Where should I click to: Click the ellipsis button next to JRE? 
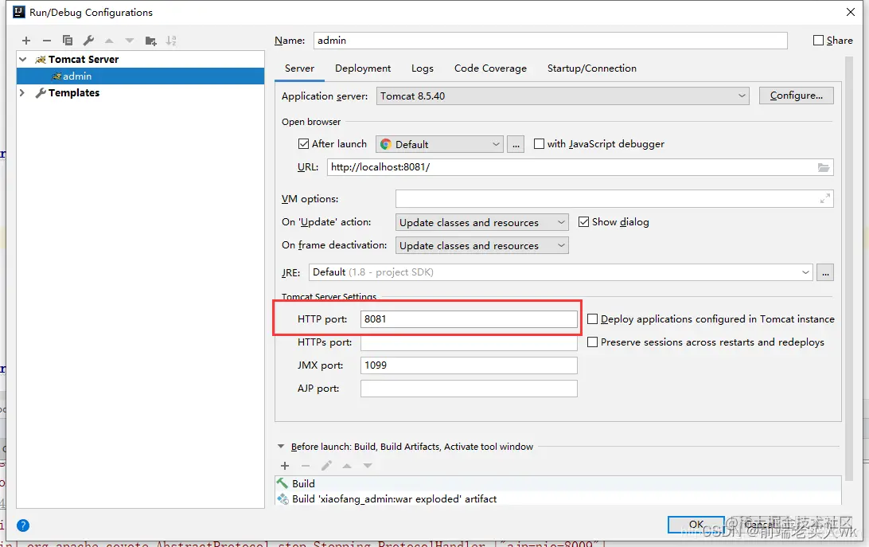click(x=825, y=272)
